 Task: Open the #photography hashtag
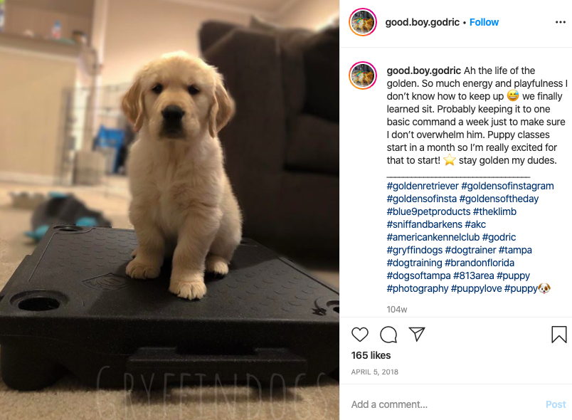pos(418,288)
